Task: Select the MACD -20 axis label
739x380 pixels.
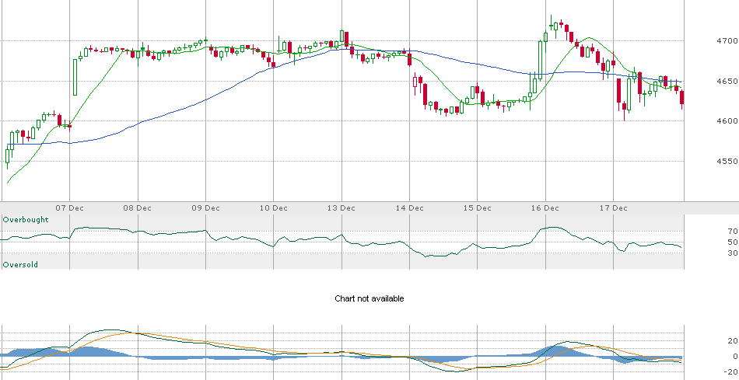Action: [x=731, y=372]
